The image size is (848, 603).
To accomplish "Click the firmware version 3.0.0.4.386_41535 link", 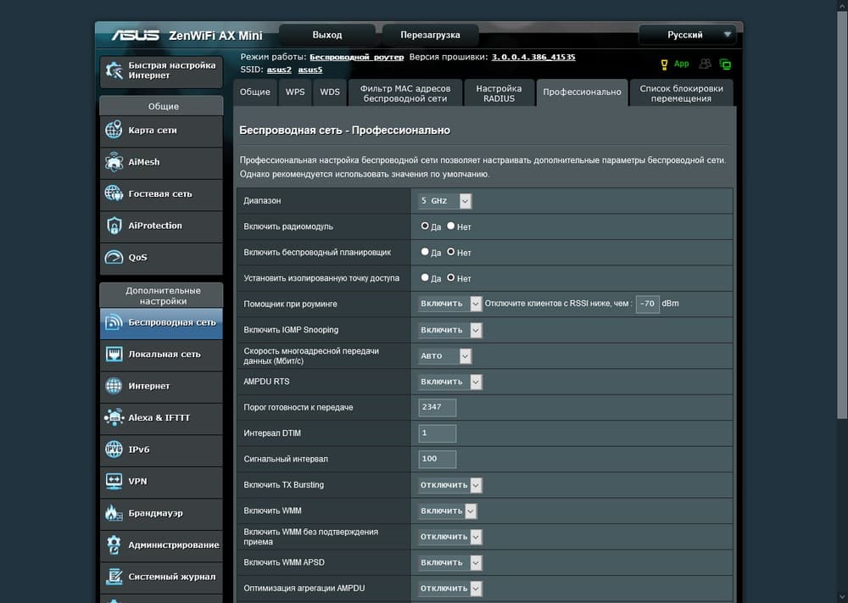I will 533,58.
